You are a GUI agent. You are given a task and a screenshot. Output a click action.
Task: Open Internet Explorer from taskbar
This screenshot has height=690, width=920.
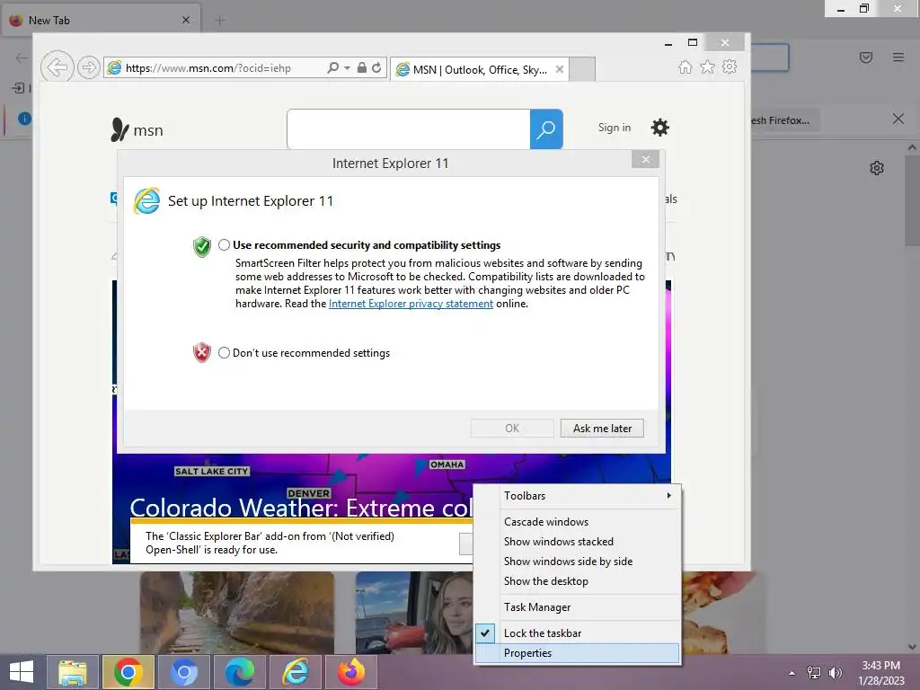click(295, 672)
